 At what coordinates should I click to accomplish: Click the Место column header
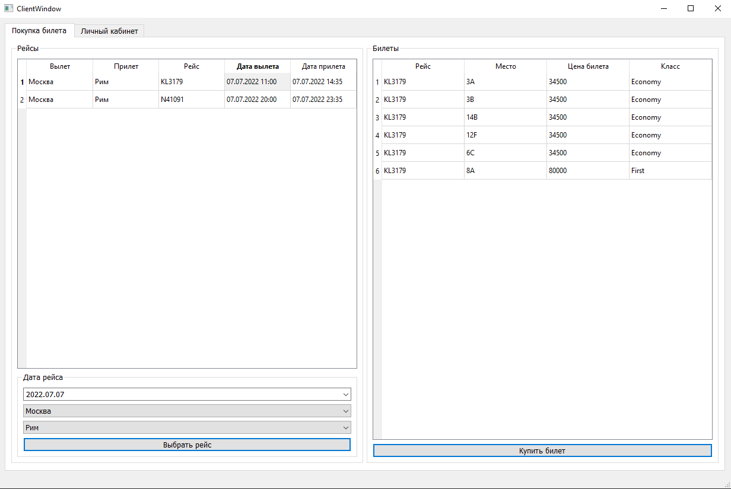[x=505, y=66]
